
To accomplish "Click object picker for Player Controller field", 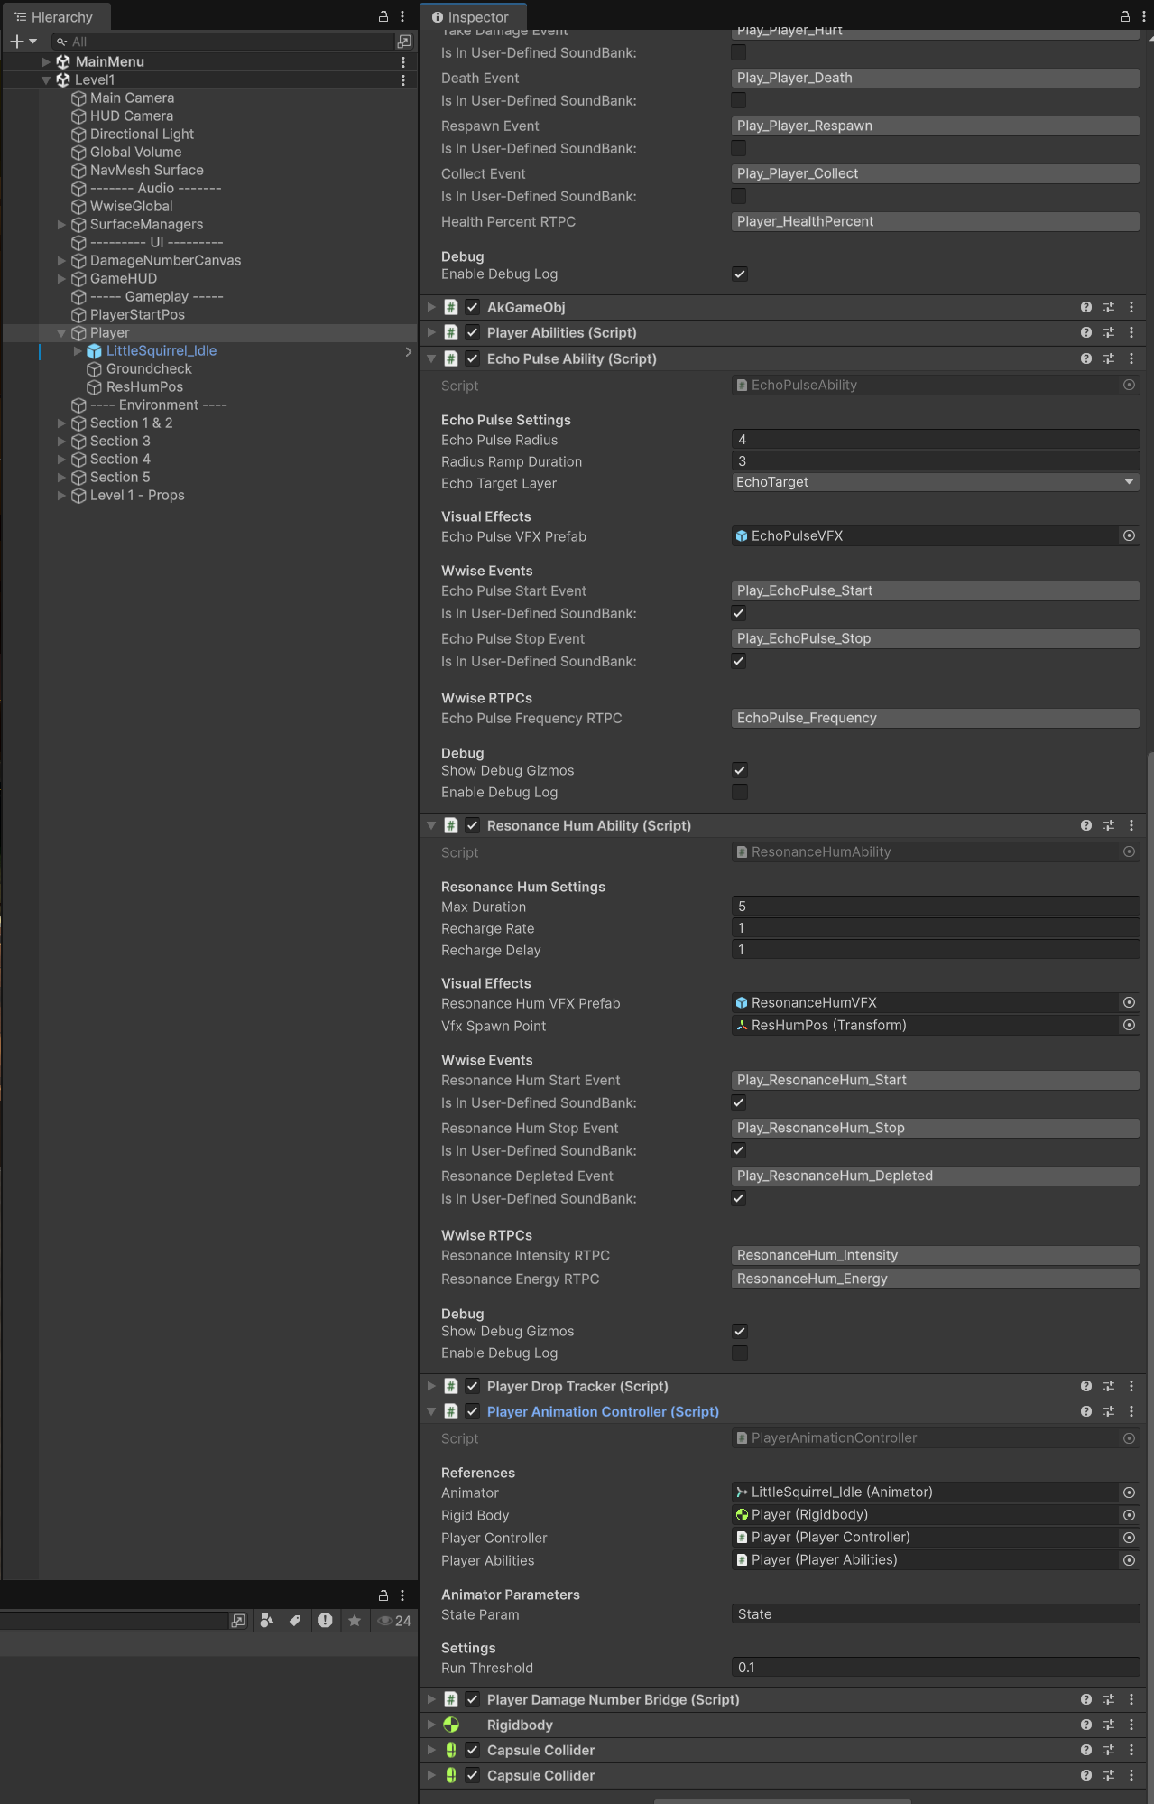I will 1129,1537.
